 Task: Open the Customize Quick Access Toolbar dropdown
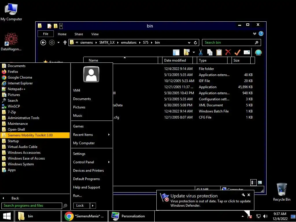pyautogui.click(x=61, y=26)
